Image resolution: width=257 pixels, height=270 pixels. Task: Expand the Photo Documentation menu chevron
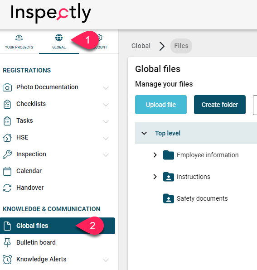[106, 88]
